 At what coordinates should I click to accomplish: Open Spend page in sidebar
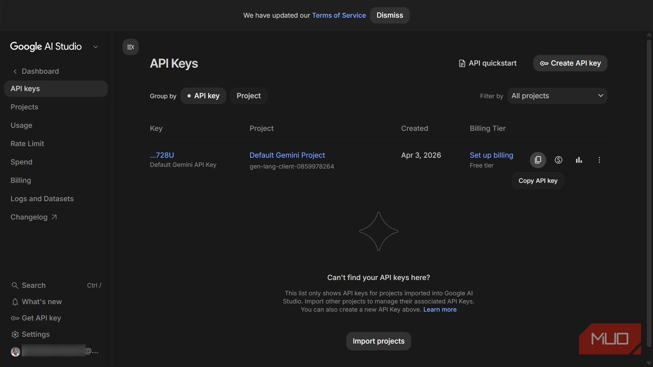coord(21,162)
